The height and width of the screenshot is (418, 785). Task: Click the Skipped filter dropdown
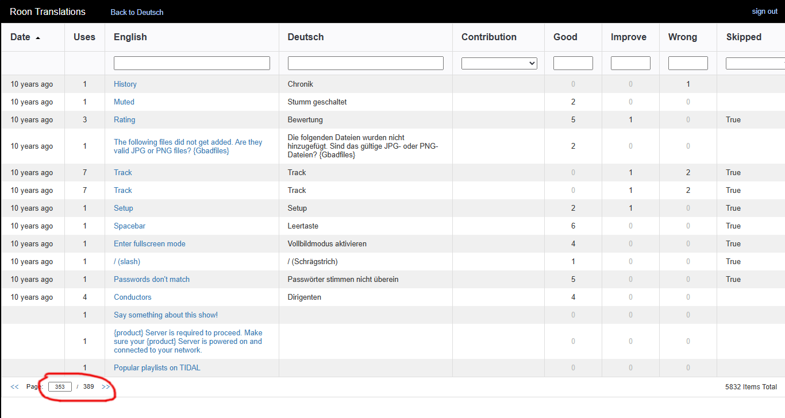click(x=755, y=63)
